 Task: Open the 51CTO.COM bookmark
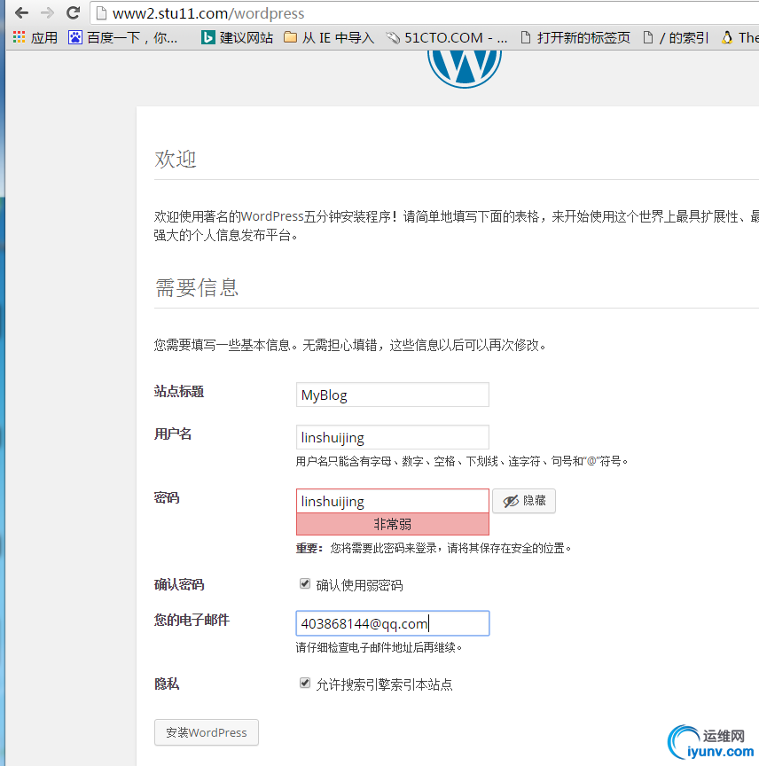pos(446,37)
